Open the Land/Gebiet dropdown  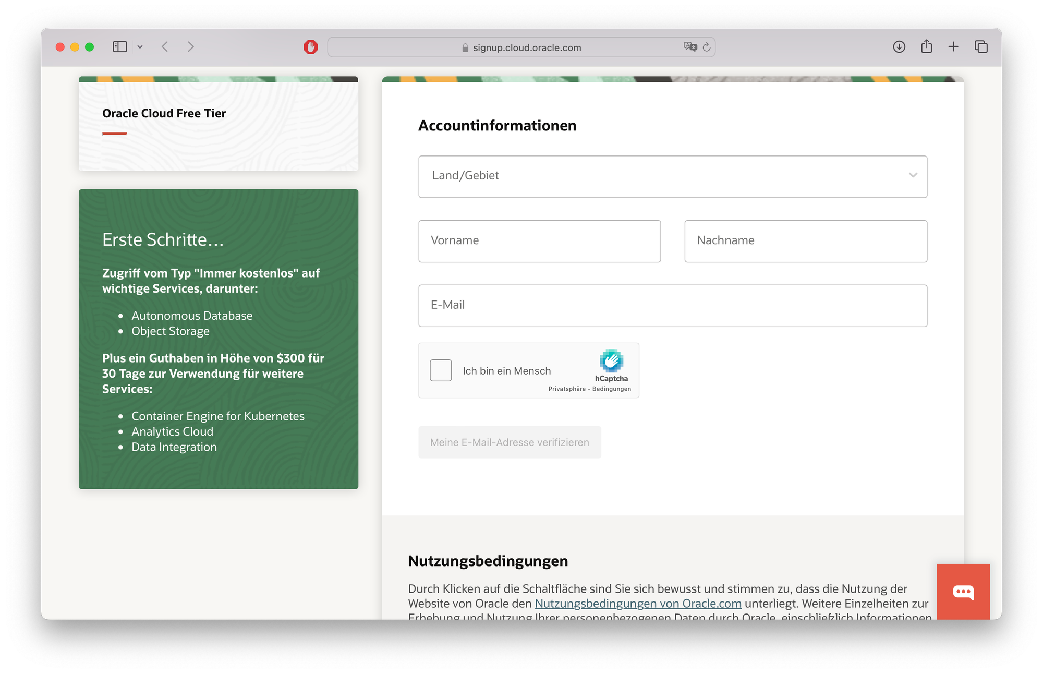point(673,176)
